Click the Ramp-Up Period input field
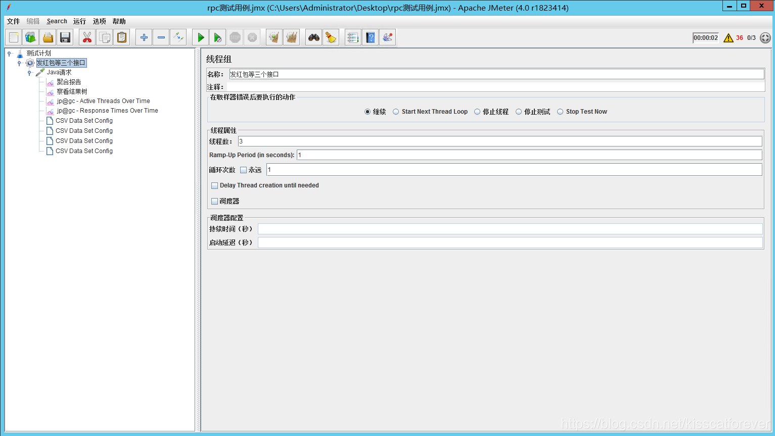This screenshot has width=775, height=436. 529,155
